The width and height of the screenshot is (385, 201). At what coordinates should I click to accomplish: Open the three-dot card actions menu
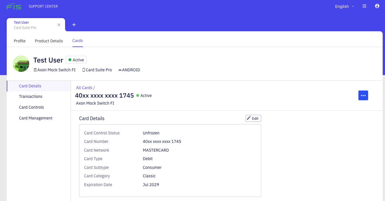pyautogui.click(x=363, y=95)
